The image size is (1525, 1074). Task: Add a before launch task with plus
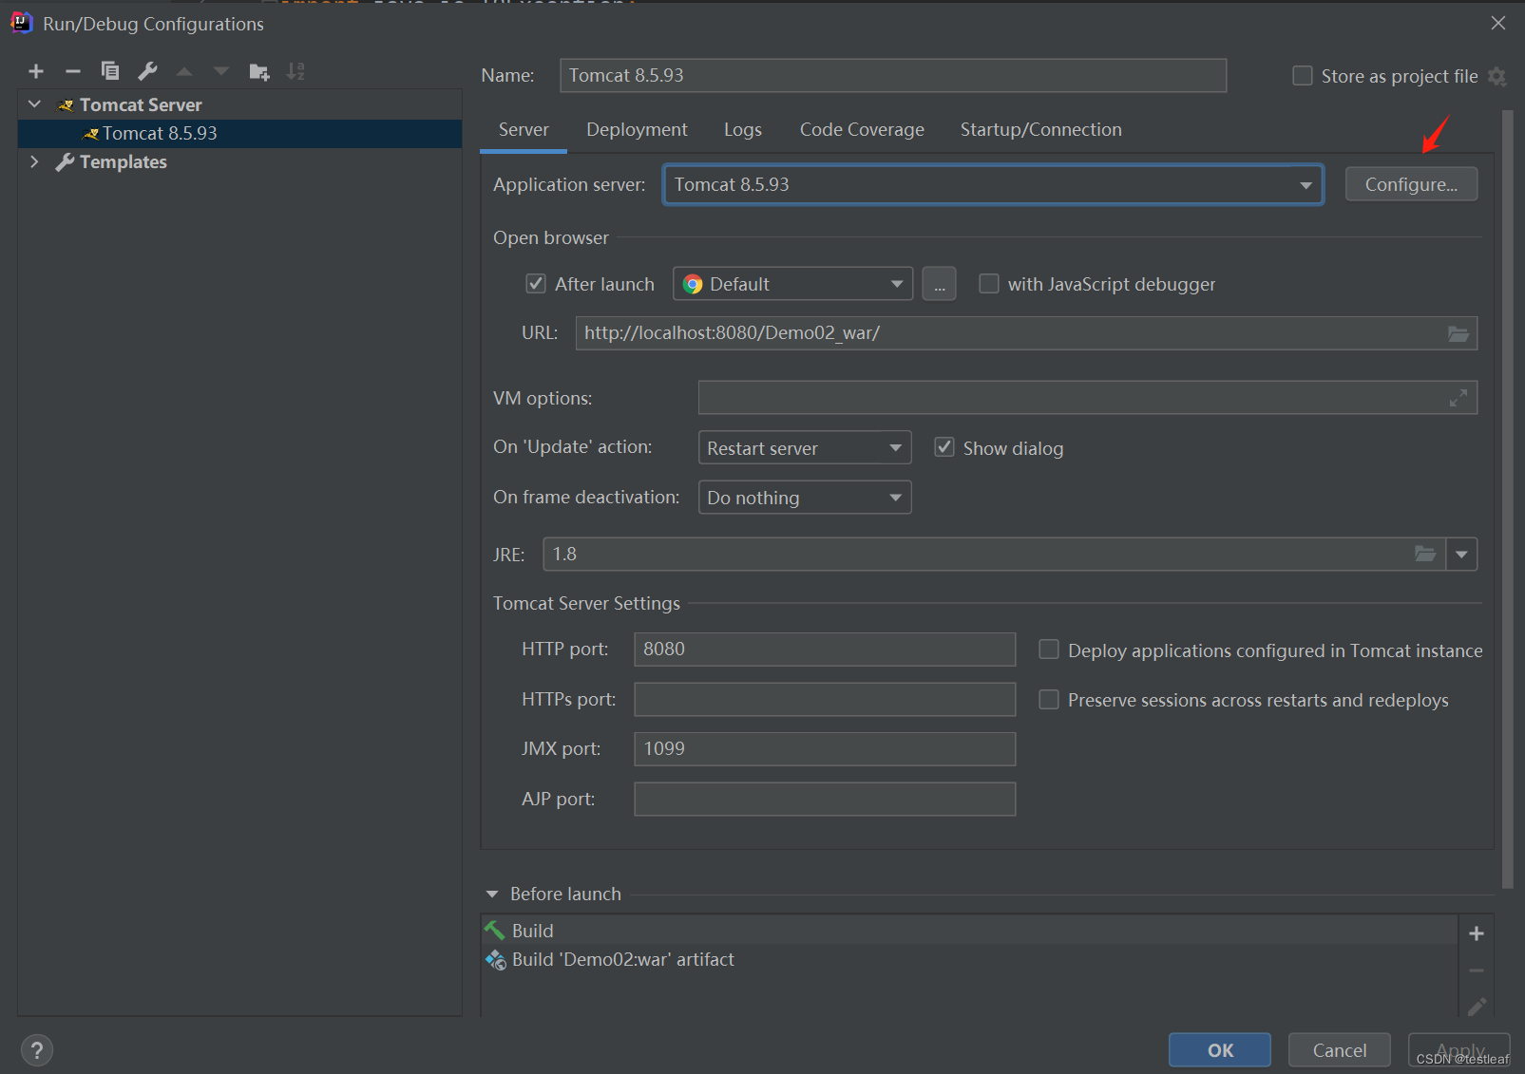pos(1477,933)
